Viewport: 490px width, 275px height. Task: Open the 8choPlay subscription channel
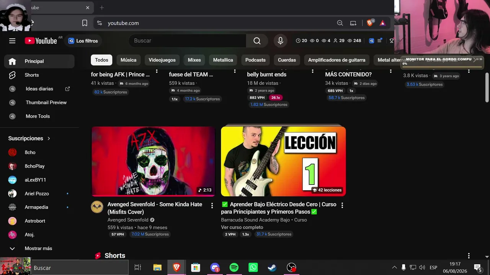pyautogui.click(x=39, y=166)
